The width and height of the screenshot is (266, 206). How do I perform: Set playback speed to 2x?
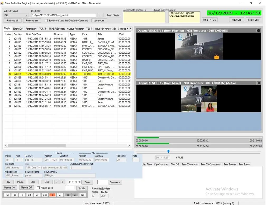pyautogui.click(x=60, y=195)
